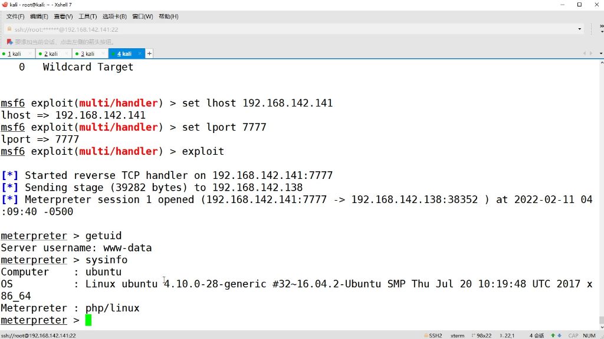Click the xterm status bar entry
This screenshot has width=604, height=339.
pyautogui.click(x=457, y=335)
